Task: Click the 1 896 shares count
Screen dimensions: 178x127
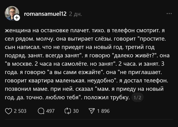Action: pyautogui.click(x=103, y=111)
